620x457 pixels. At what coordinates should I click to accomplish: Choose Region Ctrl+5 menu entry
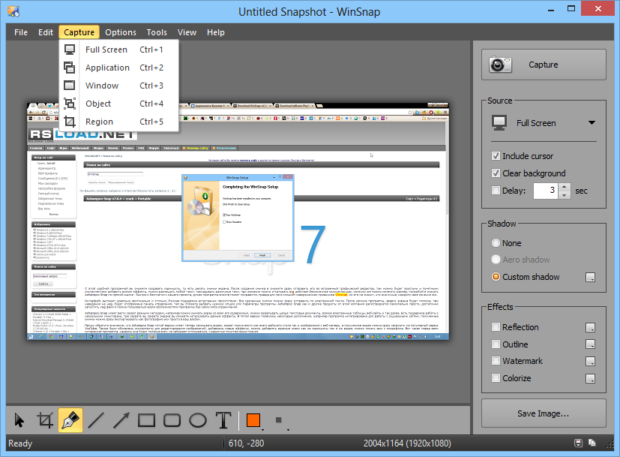point(118,122)
